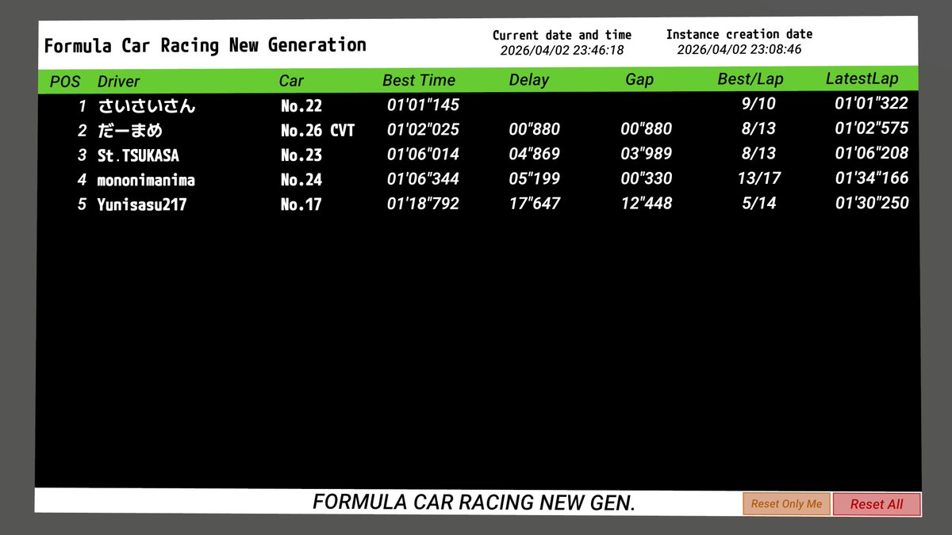Image resolution: width=952 pixels, height=535 pixels.
Task: Click delay value 00"880 for だーまめ
Action: [535, 129]
